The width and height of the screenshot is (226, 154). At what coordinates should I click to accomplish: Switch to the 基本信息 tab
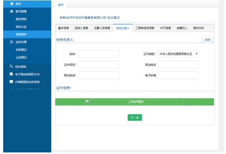point(63,28)
